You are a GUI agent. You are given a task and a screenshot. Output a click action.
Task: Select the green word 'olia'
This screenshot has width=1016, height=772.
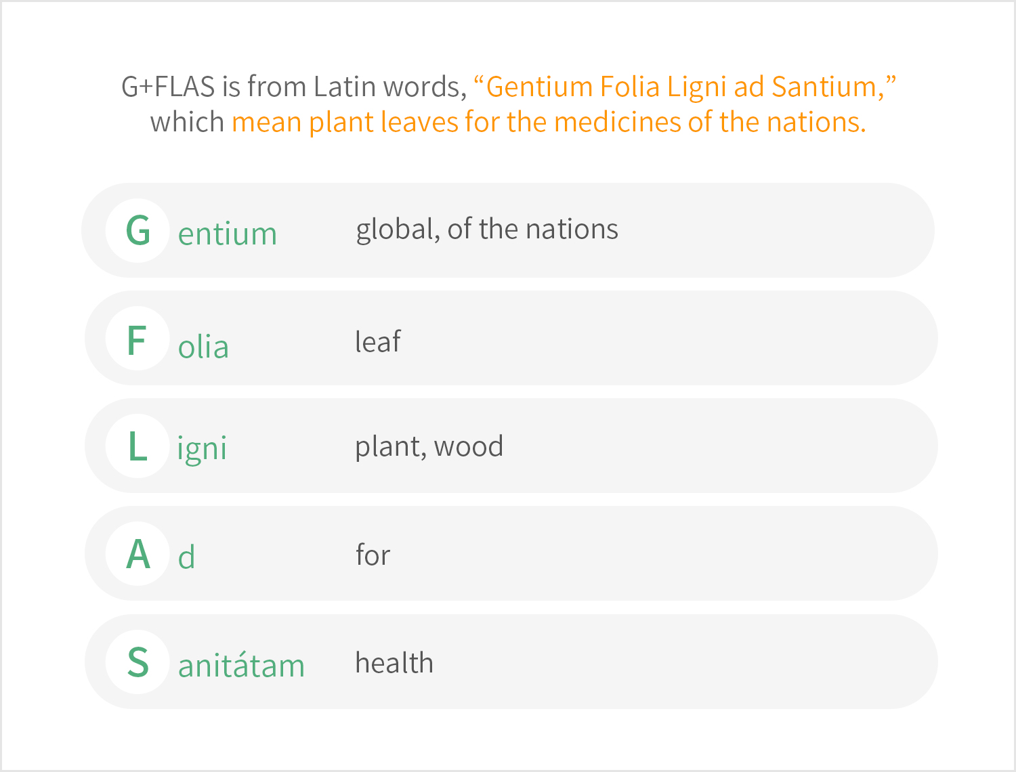(203, 347)
